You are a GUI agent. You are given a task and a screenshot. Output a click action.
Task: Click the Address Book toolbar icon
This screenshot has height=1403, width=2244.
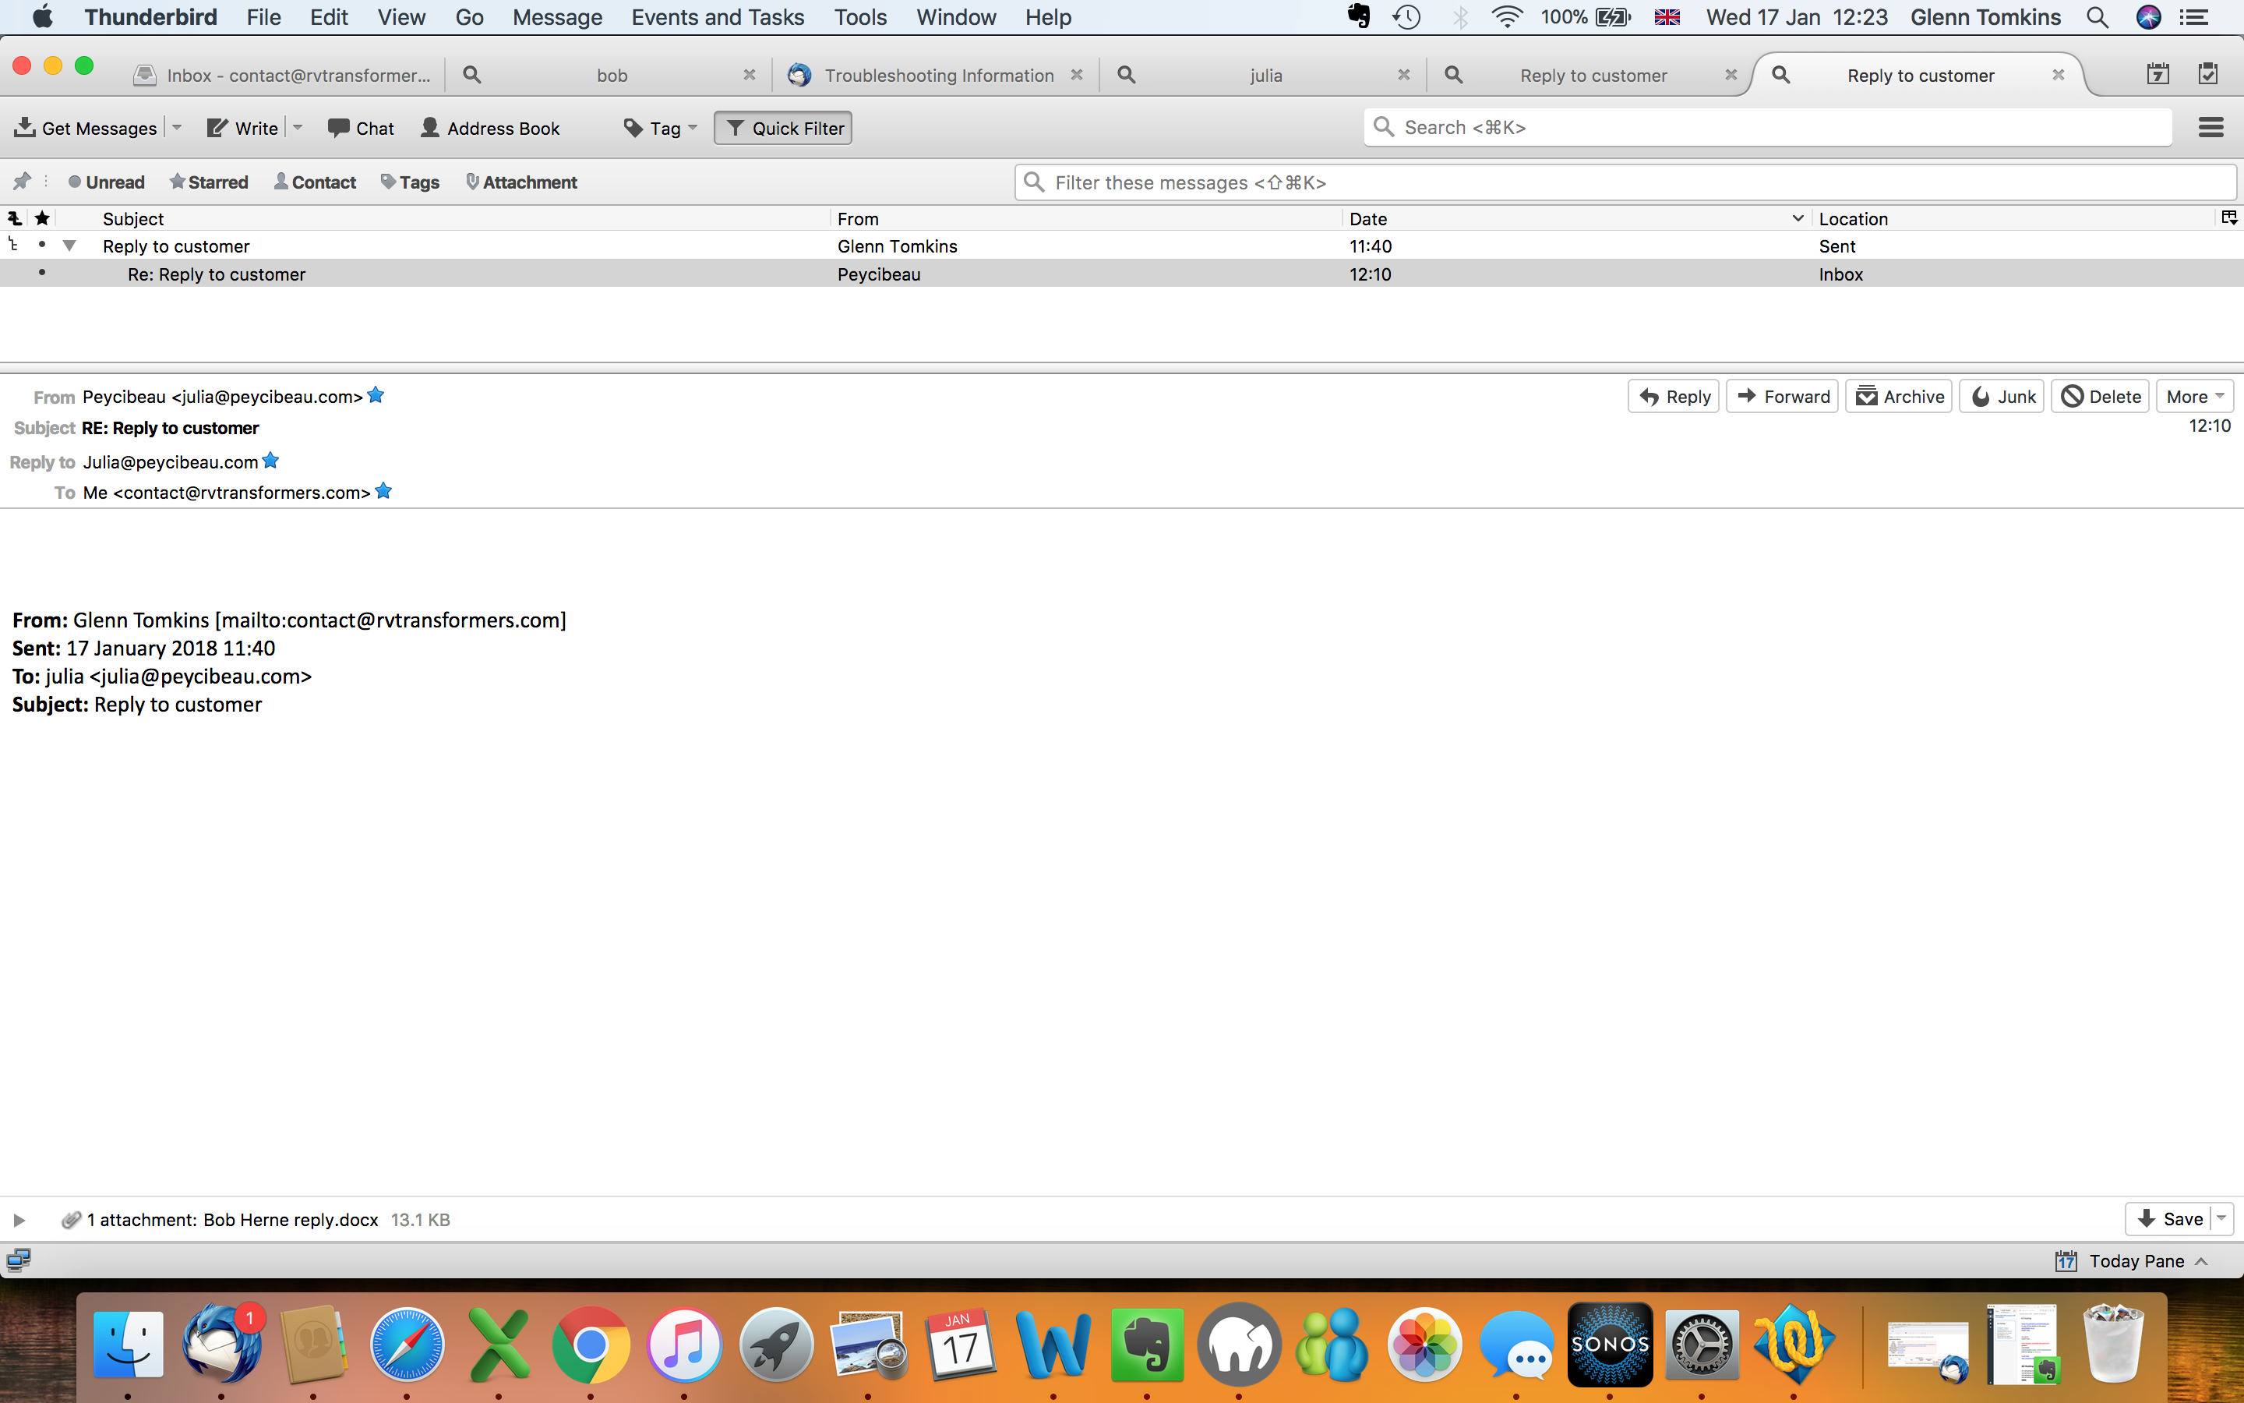[x=489, y=128]
